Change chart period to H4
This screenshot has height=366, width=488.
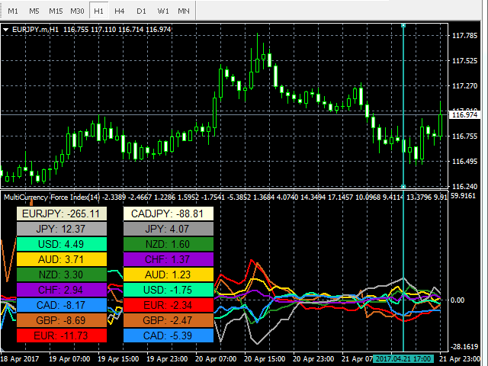[120, 11]
